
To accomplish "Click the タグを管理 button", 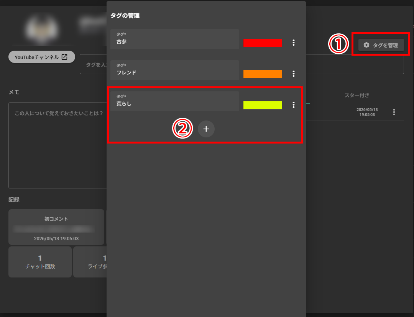I will click(381, 45).
